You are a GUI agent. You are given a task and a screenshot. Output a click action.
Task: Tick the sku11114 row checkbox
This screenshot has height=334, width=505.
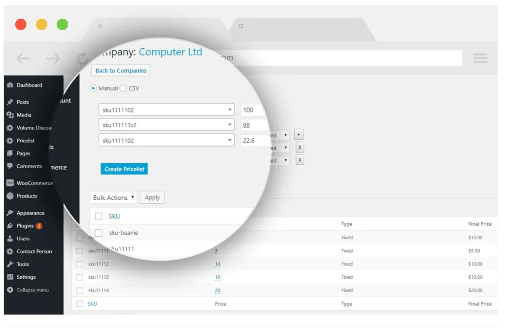pyautogui.click(x=79, y=290)
